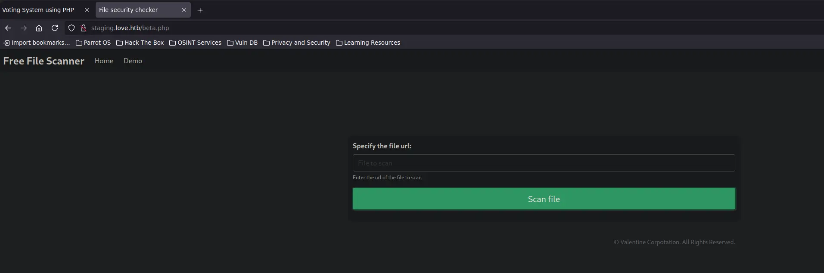
Task: Open a new tab with plus icon
Action: pyautogui.click(x=200, y=10)
